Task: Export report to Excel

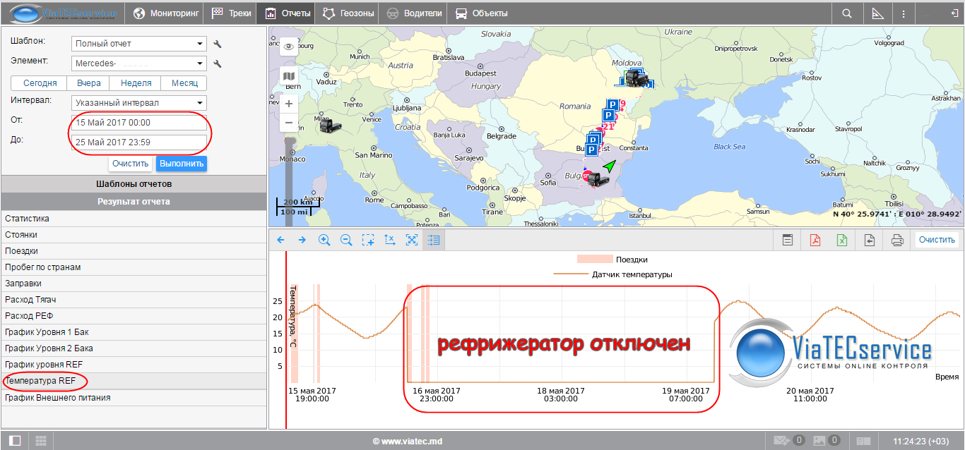Action: coord(842,240)
